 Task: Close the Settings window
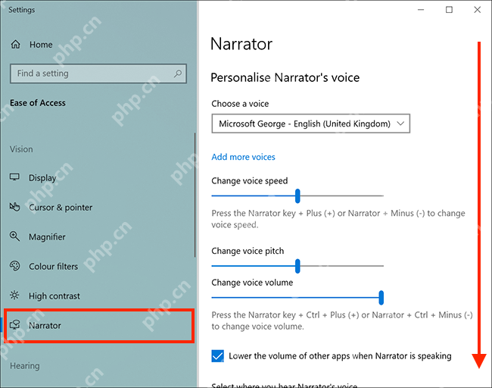coord(478,10)
